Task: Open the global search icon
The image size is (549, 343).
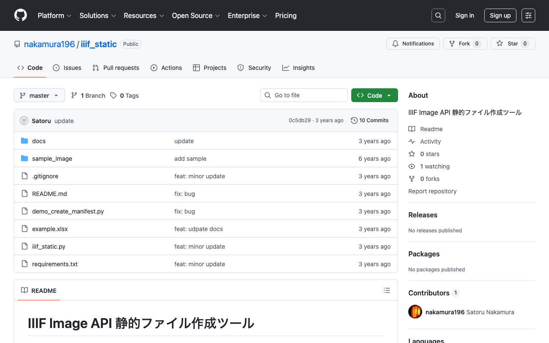Action: [438, 15]
